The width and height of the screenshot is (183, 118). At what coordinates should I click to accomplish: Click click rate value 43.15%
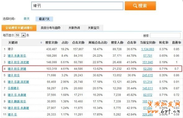click(132, 69)
